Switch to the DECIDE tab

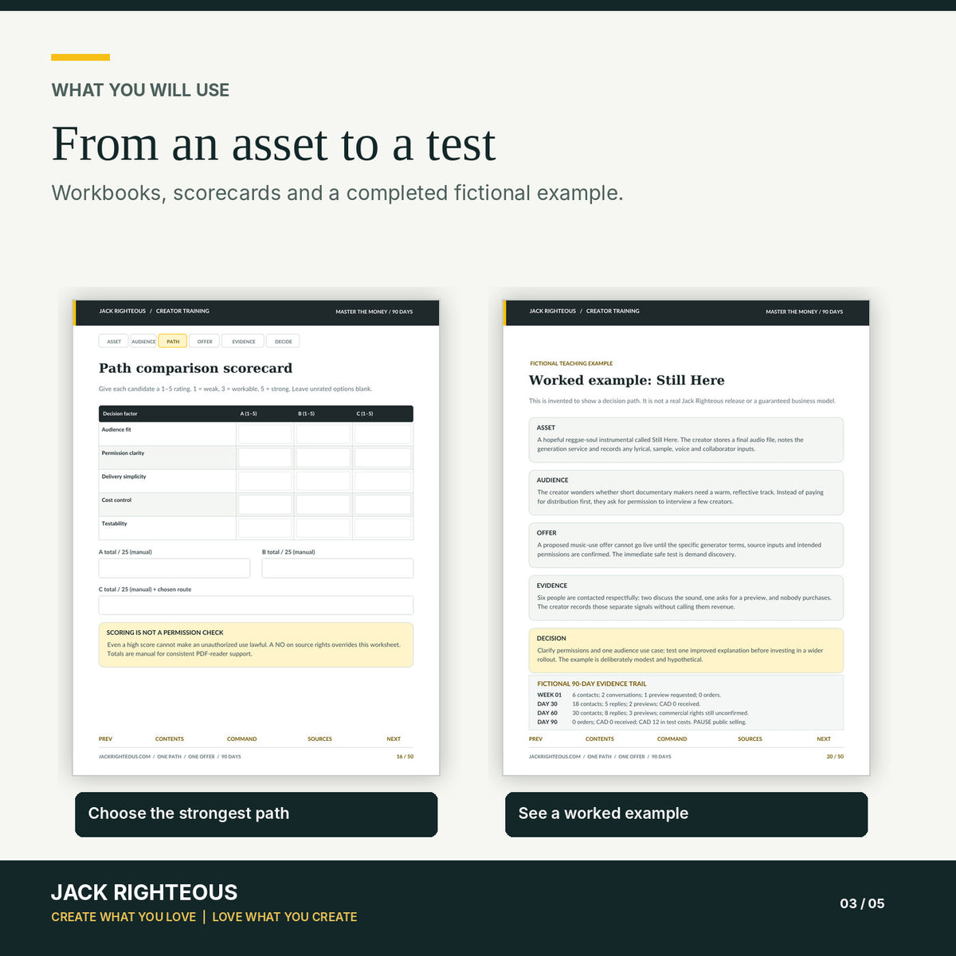pos(284,341)
